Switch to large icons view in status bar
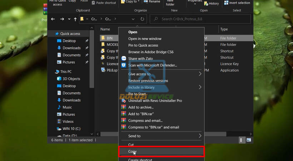The height and width of the screenshot is (161, 293). [249, 140]
